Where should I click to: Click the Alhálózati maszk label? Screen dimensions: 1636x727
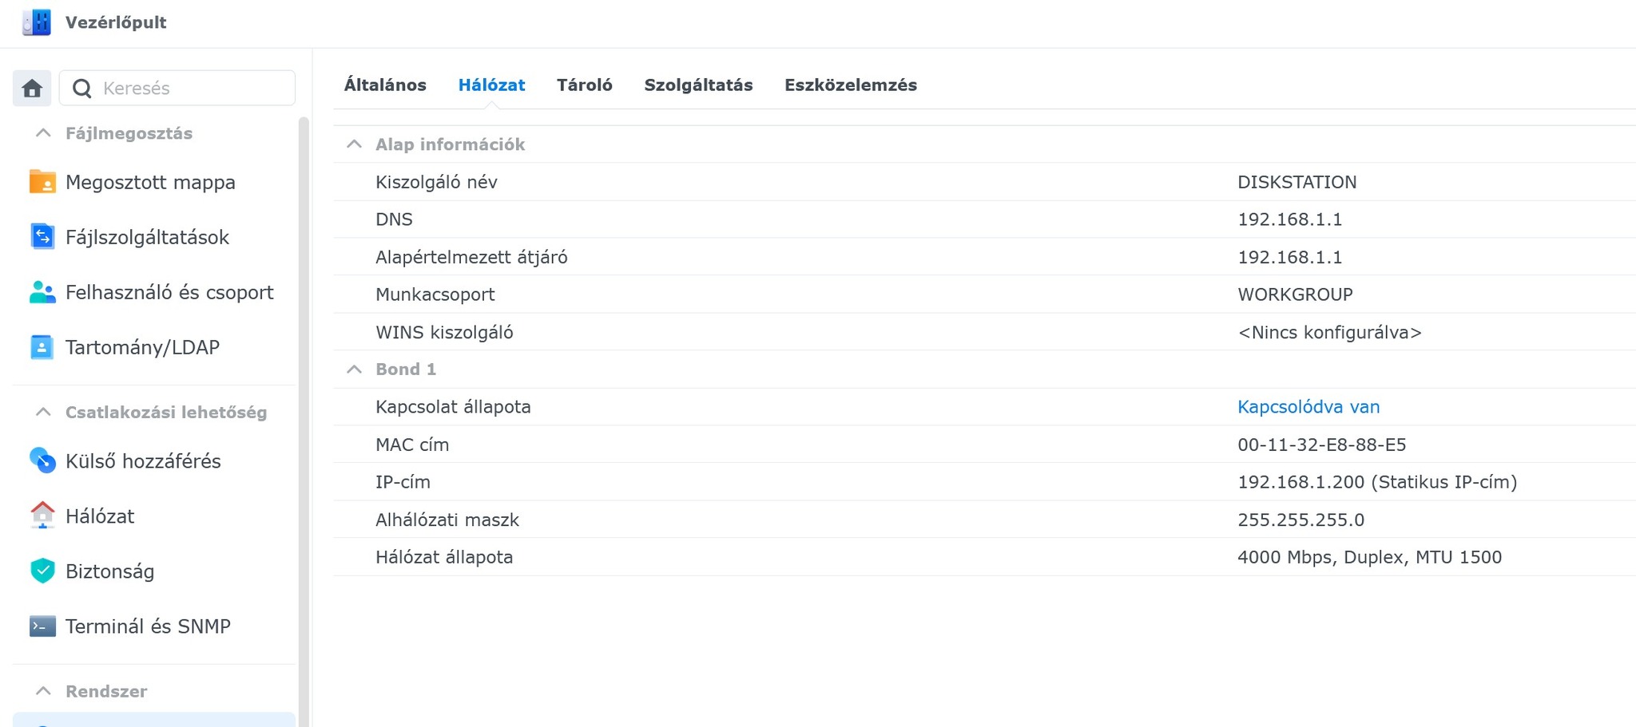click(447, 520)
